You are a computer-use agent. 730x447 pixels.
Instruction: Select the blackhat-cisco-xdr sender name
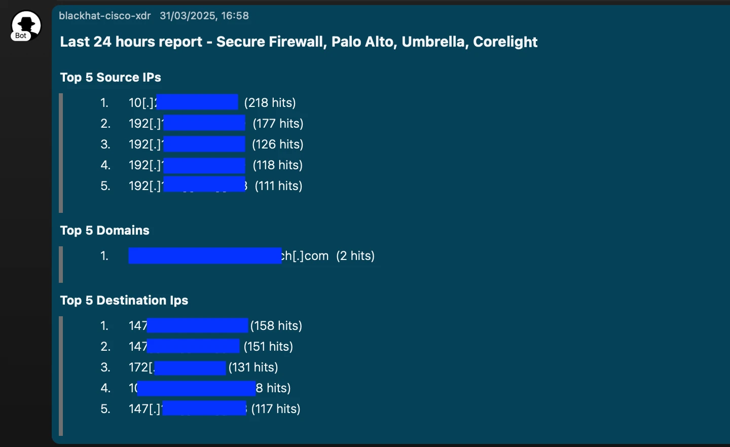(104, 16)
